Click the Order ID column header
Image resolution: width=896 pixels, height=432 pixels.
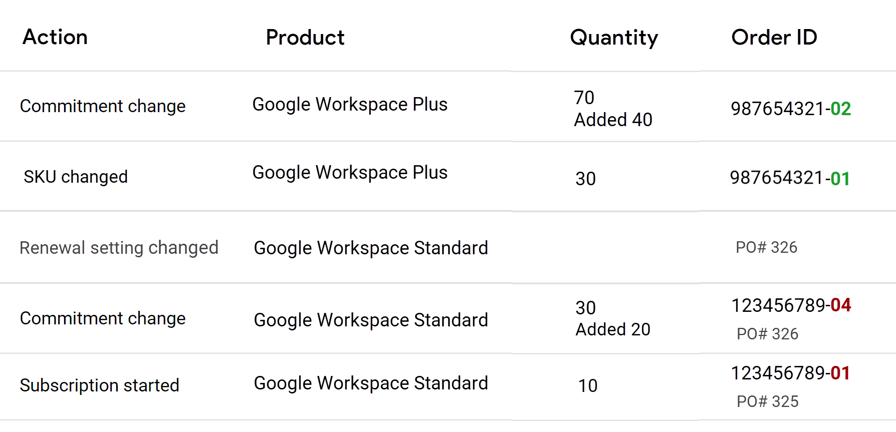pyautogui.click(x=774, y=38)
